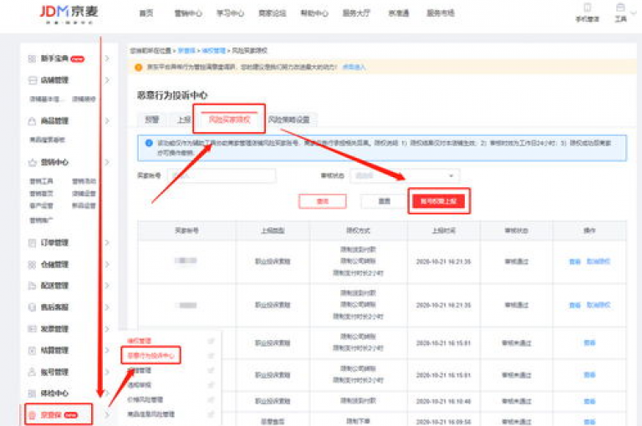Expand 营销中心 sidebar chevron
642x426 pixels.
coord(107,162)
